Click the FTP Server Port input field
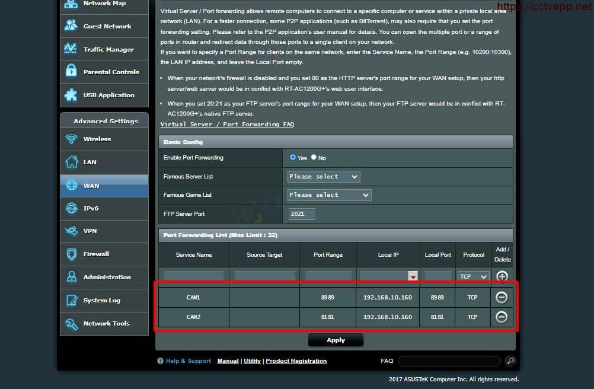The width and height of the screenshot is (594, 389). coord(302,213)
